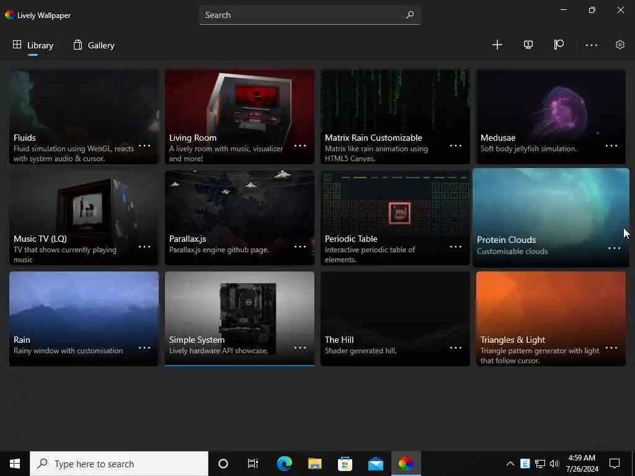Screen dimensions: 635x476
Task: Open more options for Music TV (LQ)
Action: point(144,247)
